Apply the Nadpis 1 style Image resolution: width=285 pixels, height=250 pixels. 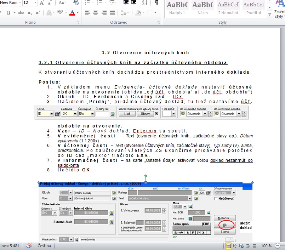[x=177, y=8]
